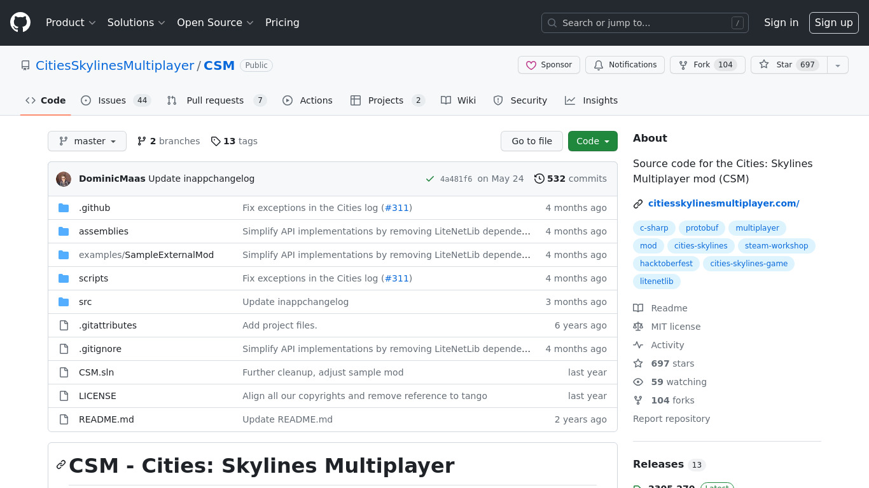
Task: Open the 'Update inappchangelog' commit message in src row
Action: point(295,302)
